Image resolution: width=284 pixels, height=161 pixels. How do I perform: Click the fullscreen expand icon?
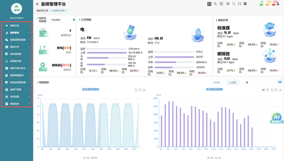240,4
